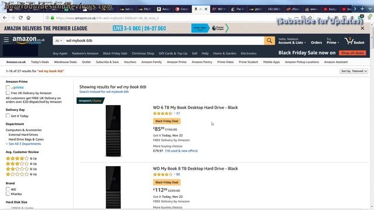Open Amazon Pickup Locations
Screen dimensions: 374x210
click(x=302, y=62)
